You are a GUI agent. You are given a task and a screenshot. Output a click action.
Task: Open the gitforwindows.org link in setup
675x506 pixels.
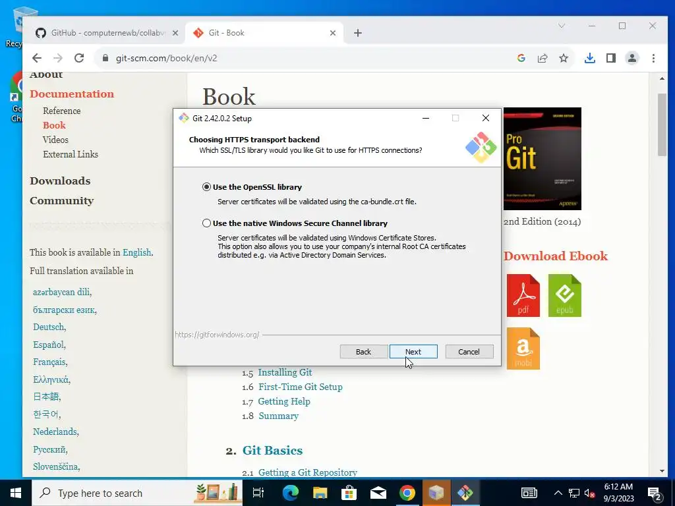217,335
